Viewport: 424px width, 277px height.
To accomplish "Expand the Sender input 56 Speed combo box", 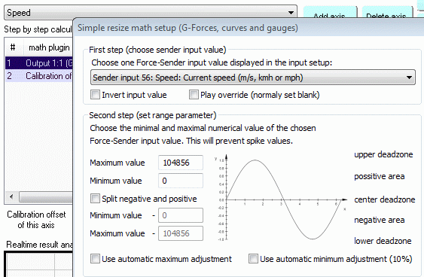I will tap(253, 78).
